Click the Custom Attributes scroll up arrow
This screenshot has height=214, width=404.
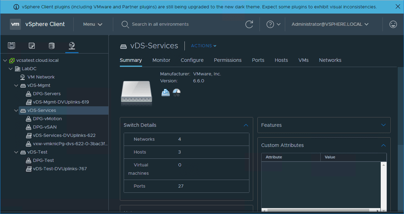(x=384, y=165)
